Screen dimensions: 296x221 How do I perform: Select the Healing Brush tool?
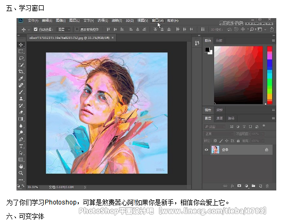21,85
